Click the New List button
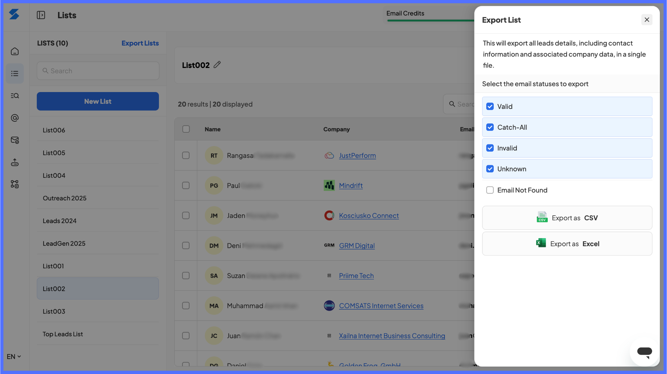 98,101
